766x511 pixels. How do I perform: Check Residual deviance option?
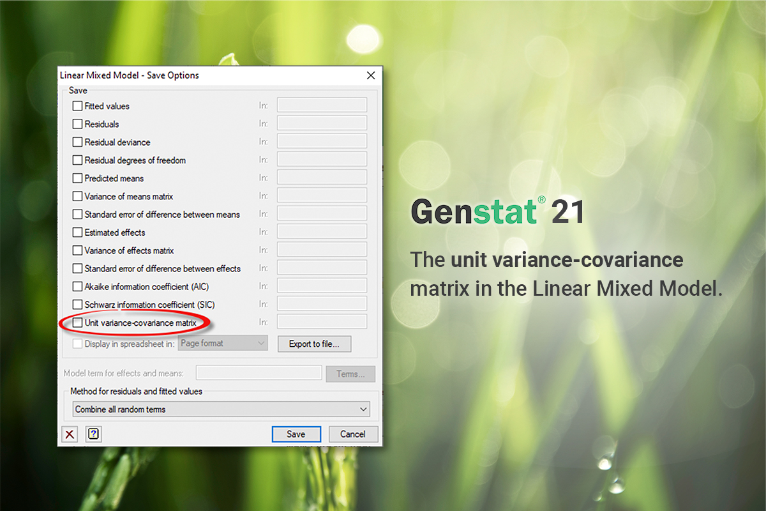pyautogui.click(x=77, y=142)
